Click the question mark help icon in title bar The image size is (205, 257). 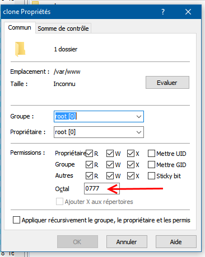pos(163,12)
